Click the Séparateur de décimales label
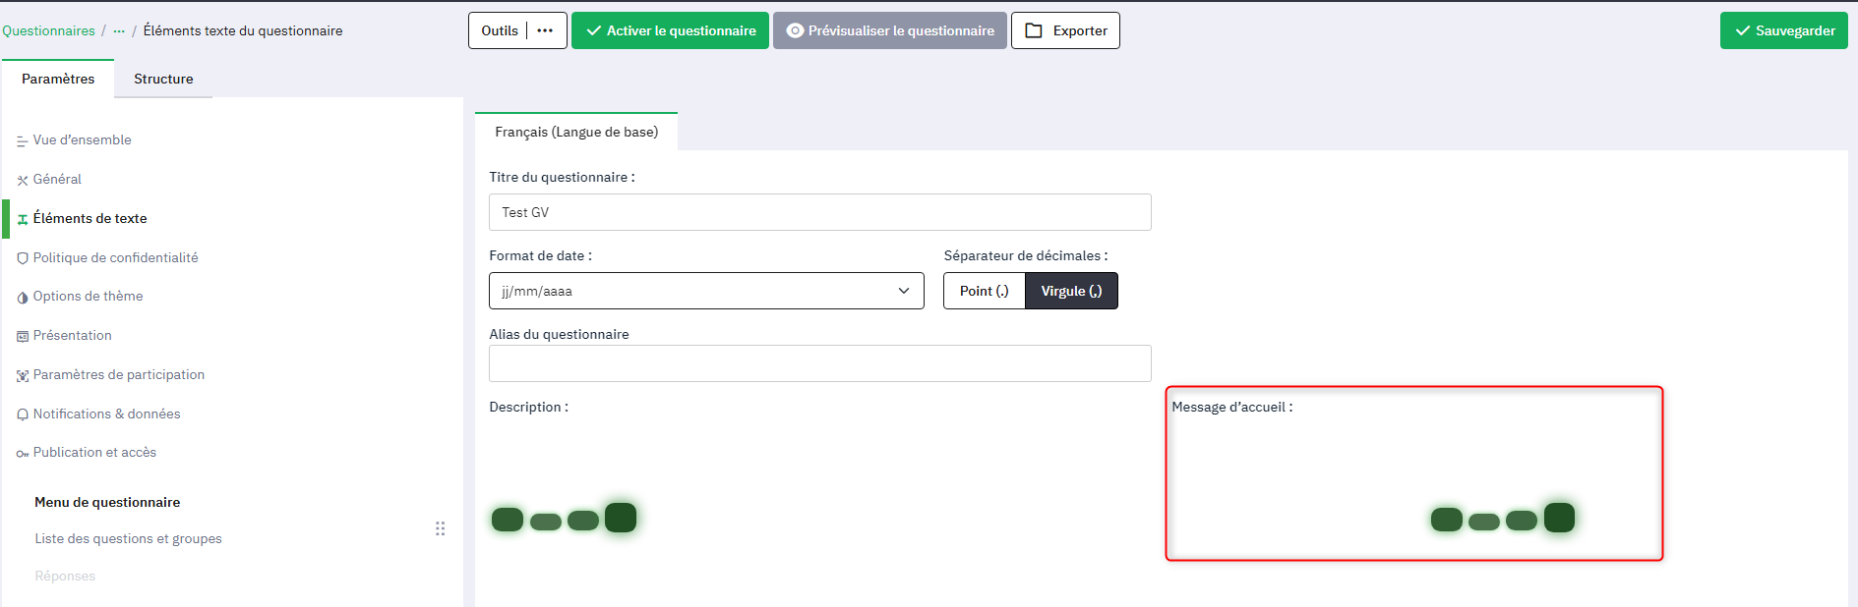1858x607 pixels. [x=1026, y=255]
